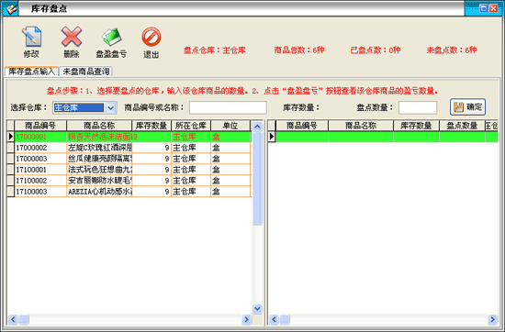Screen dimensions: 505x332
Task: Click right table 商品编号 column header
Action: (302, 126)
